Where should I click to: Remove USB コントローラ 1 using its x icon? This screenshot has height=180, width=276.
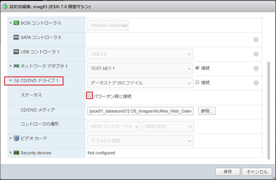point(256,54)
